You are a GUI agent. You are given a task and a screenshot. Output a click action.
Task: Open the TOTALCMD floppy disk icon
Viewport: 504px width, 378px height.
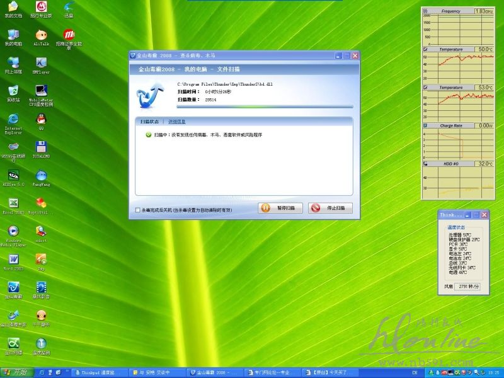tap(42, 147)
